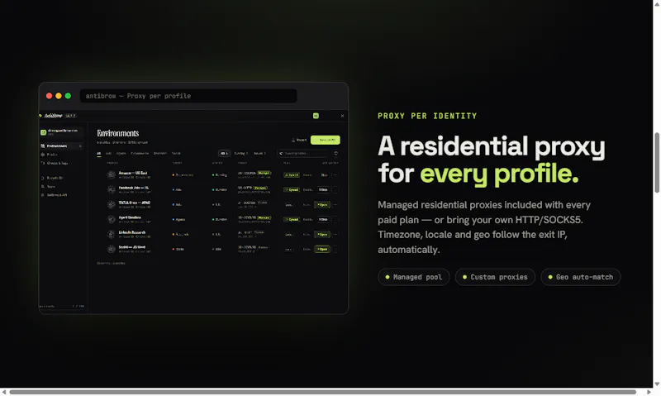Click the vertical scrollbar up arrow
The image size is (661, 396).
coord(657,3)
